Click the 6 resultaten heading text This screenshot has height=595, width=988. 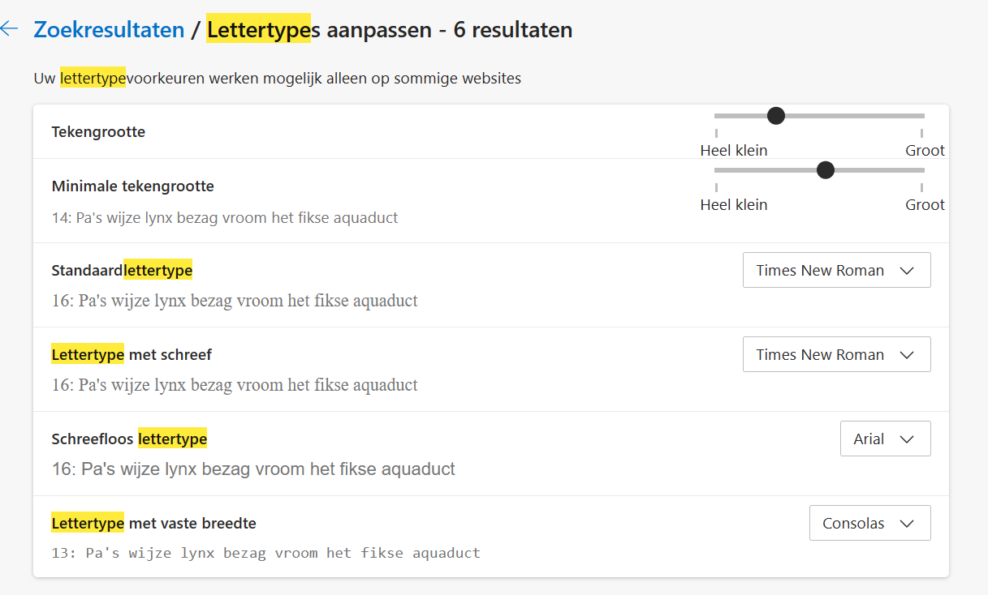click(511, 29)
